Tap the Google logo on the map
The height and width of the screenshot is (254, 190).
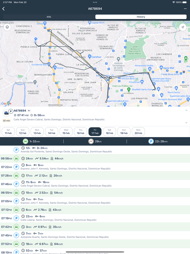click(6, 103)
